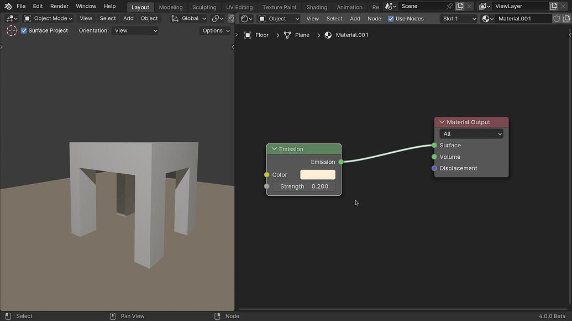Click the new view layer icon
The width and height of the screenshot is (572, 321).
[x=554, y=6]
